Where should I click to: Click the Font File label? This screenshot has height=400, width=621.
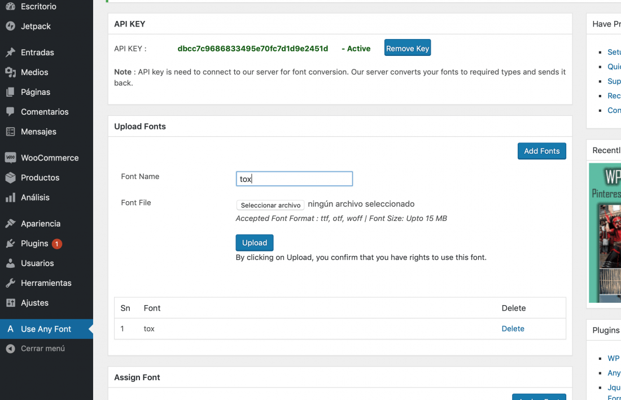click(x=136, y=203)
